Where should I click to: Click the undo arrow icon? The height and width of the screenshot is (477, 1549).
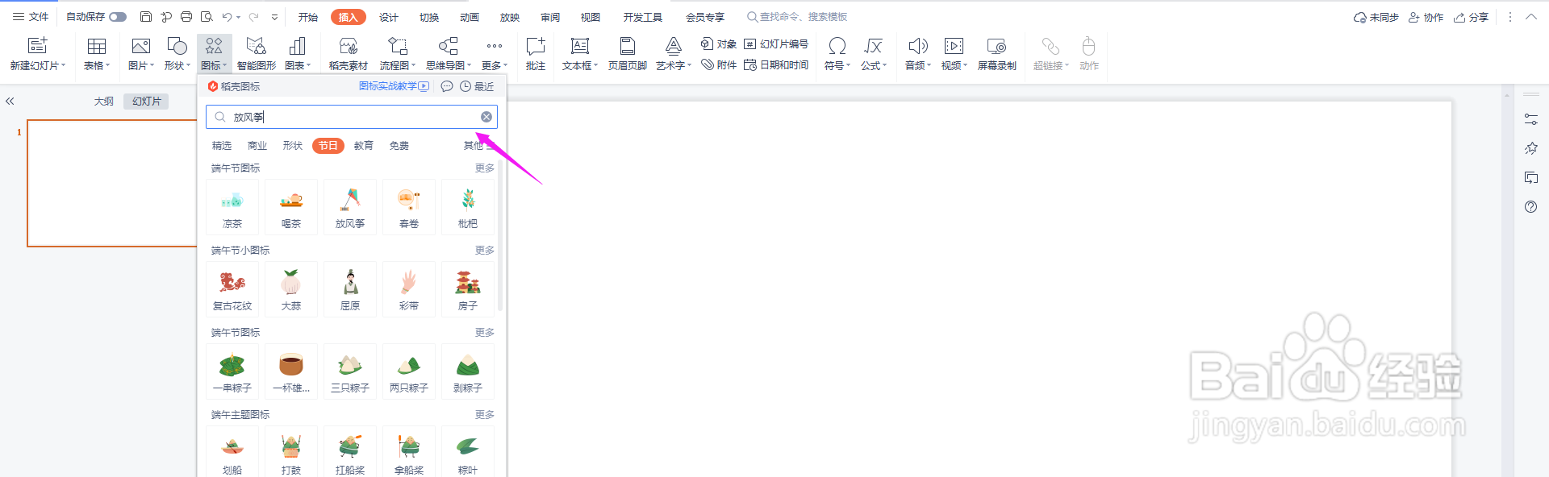(228, 17)
